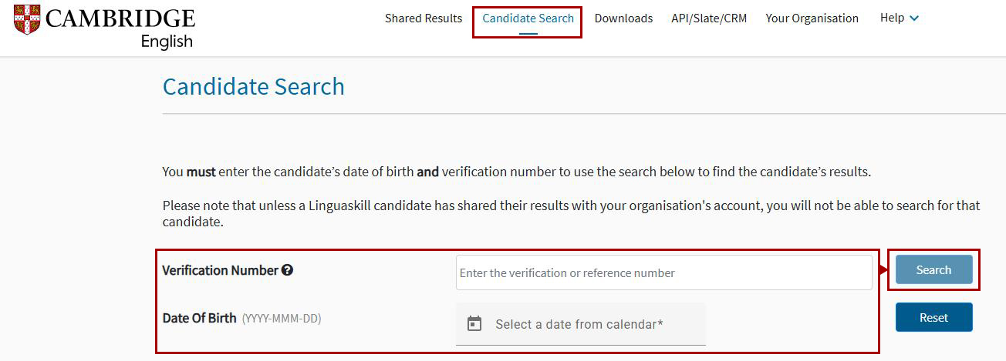Navigate to API/Slate/CRM
Image resolution: width=1006 pixels, height=361 pixels.
click(709, 18)
